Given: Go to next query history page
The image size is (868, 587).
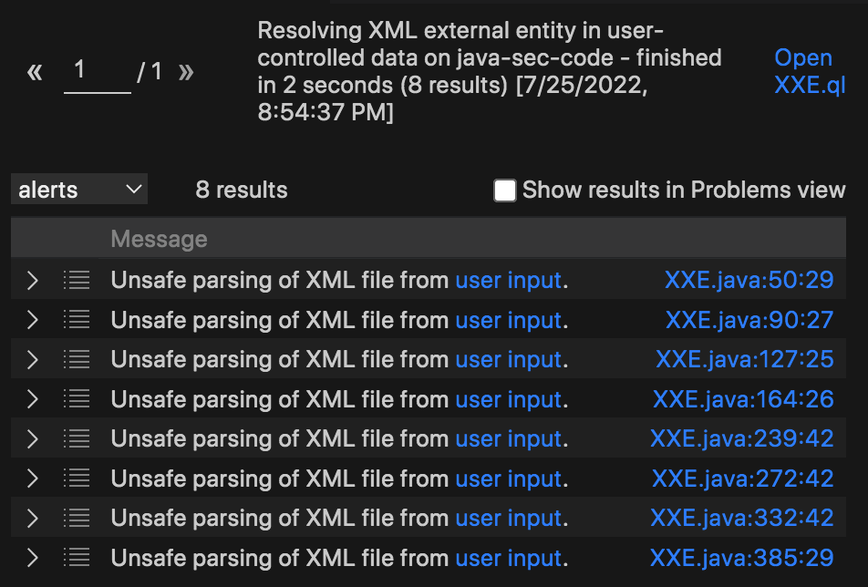Looking at the screenshot, I should [x=186, y=71].
